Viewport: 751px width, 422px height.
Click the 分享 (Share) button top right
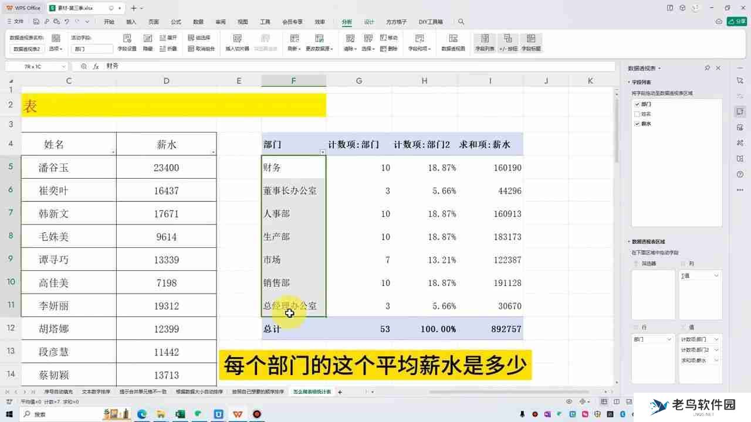coord(737,20)
